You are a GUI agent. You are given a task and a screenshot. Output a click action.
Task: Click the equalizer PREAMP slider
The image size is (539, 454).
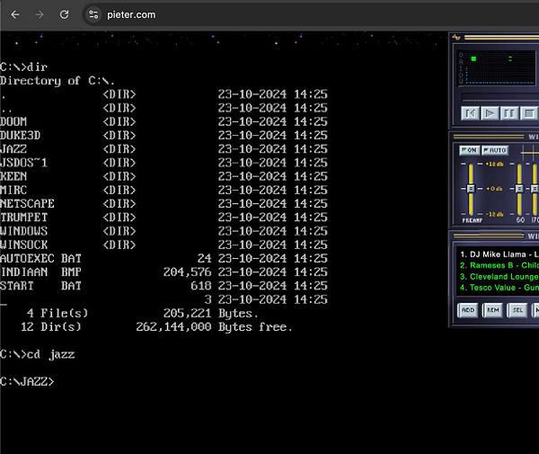(469, 189)
